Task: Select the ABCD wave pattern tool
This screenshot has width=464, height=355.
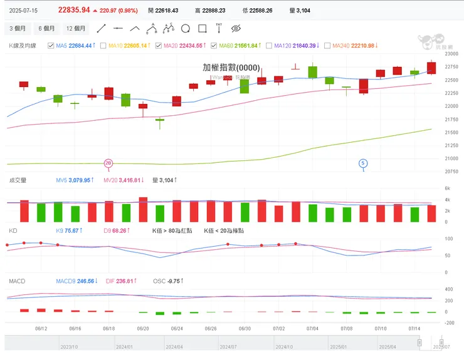Action: (169, 28)
